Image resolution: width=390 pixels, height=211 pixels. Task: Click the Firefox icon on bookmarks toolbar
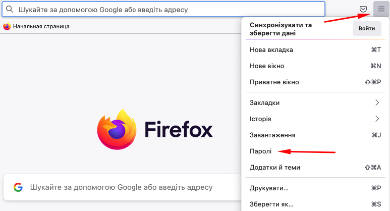7,26
